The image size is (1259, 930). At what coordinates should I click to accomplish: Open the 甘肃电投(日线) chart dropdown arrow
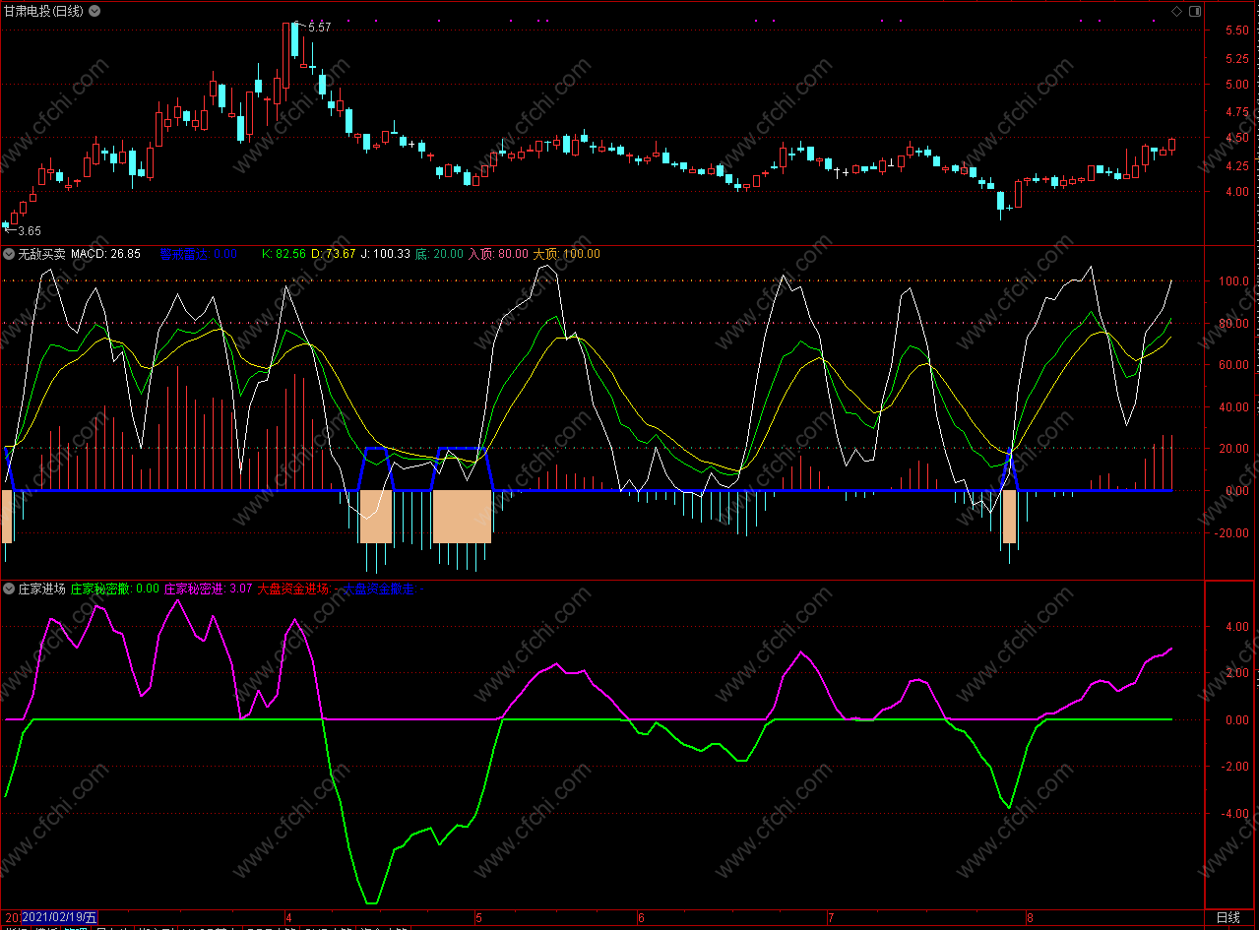pyautogui.click(x=94, y=11)
